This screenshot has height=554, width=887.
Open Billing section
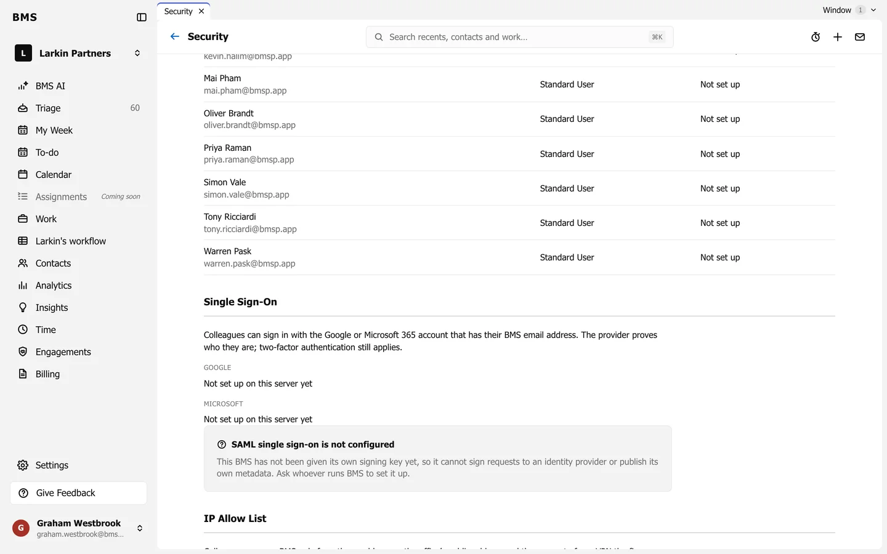(79, 374)
